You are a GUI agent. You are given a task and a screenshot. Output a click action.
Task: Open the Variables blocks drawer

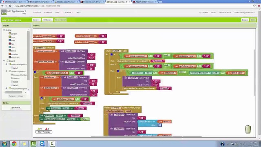[13, 54]
